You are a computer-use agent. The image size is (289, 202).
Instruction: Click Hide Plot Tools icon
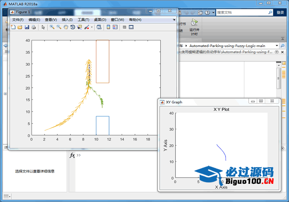point(124,27)
